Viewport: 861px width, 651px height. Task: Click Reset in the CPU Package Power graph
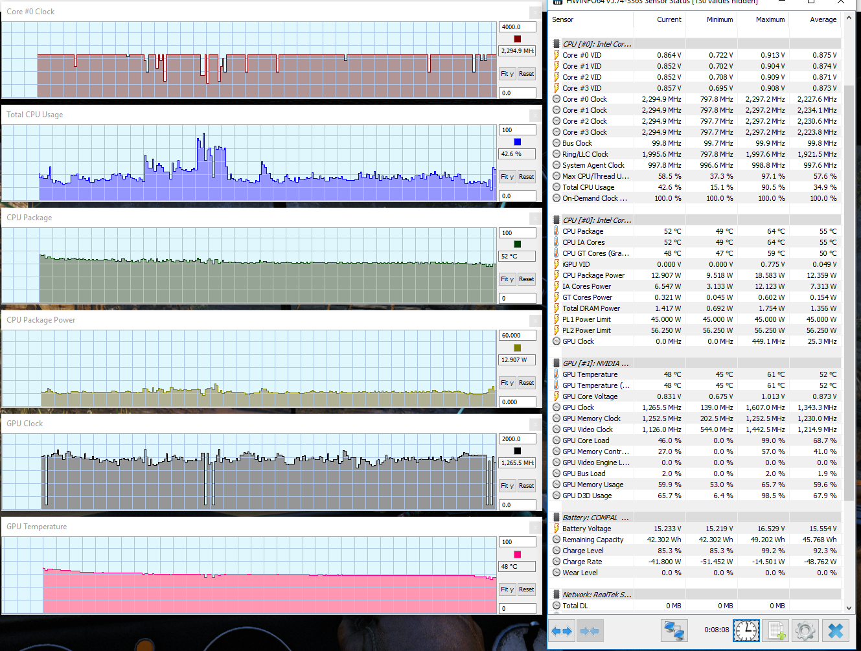coord(526,383)
